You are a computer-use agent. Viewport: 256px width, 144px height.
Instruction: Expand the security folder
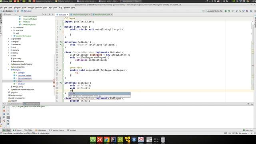[x=9, y=50]
